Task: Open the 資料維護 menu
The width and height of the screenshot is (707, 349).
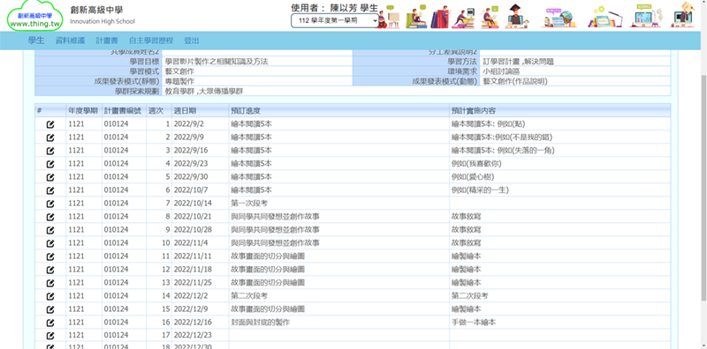Action: tap(70, 41)
